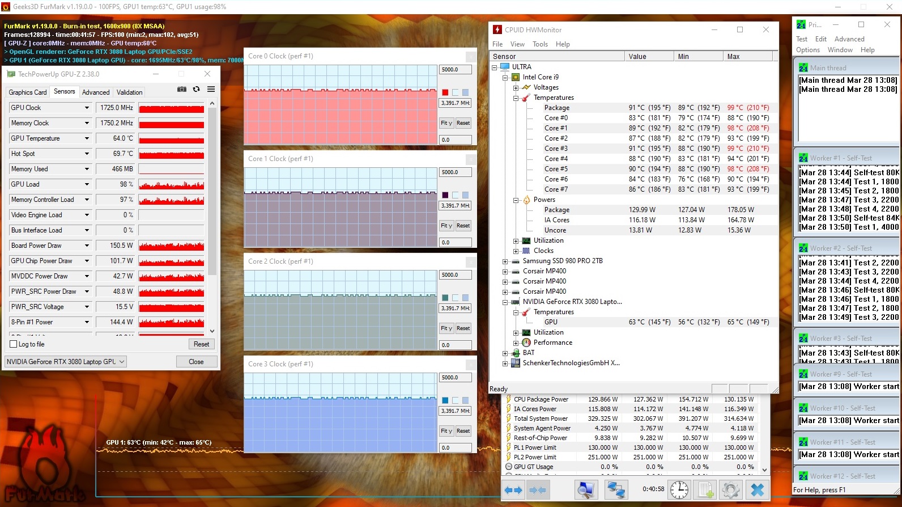
Task: Click Reset on Core 3 Clock graph
Action: [x=463, y=431]
